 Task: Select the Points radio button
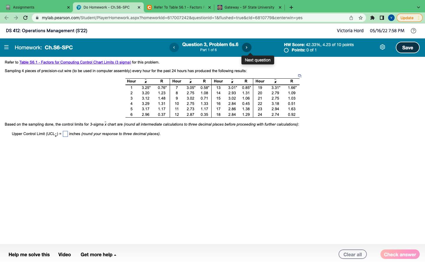286,50
